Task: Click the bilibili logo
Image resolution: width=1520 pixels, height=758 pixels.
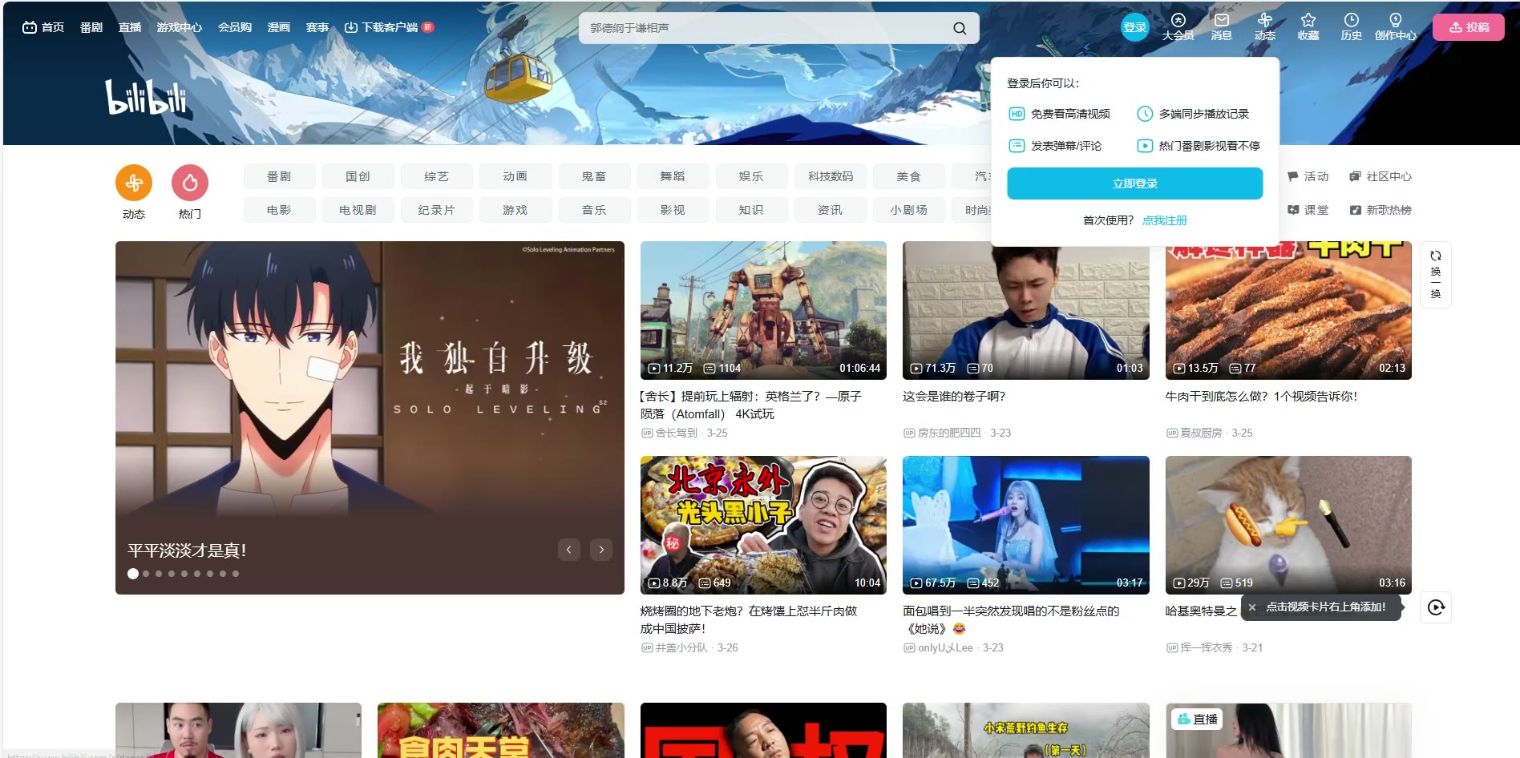Action: coord(146,97)
